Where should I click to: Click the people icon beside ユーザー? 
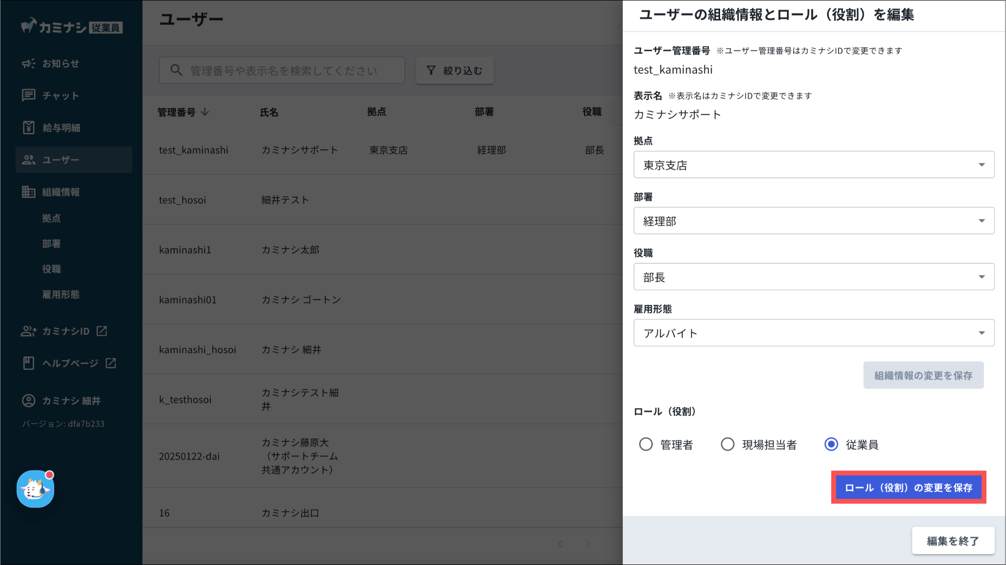click(x=28, y=160)
